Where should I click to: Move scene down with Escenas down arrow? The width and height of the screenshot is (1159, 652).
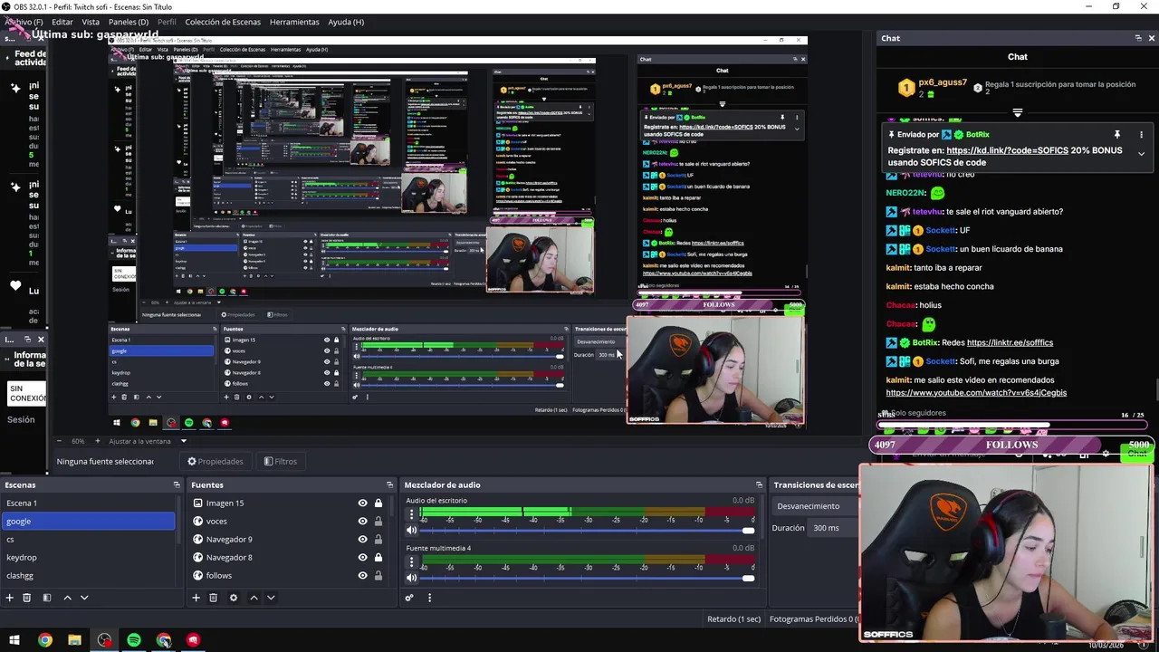(x=84, y=598)
